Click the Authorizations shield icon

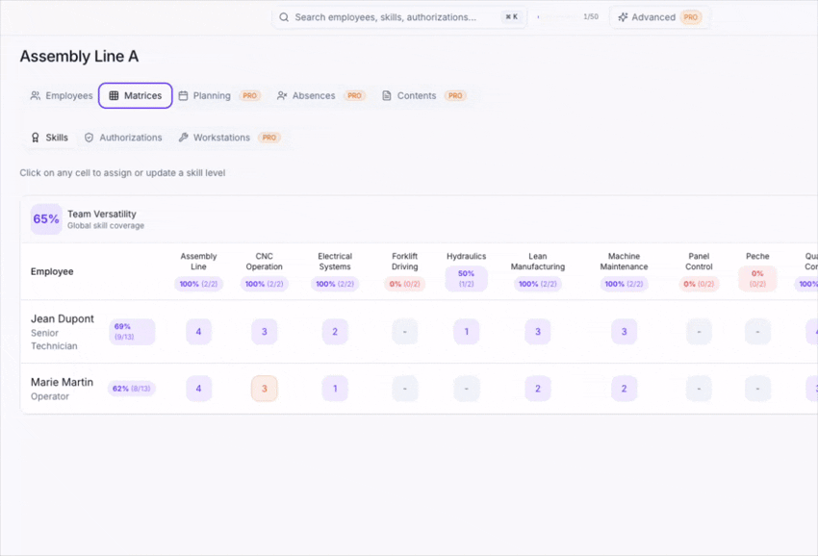[89, 138]
